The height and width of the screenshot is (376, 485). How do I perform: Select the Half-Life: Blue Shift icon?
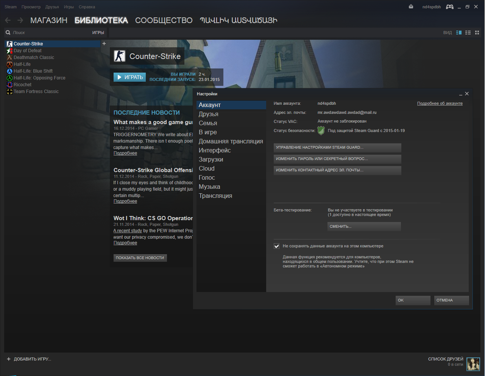[x=9, y=71]
